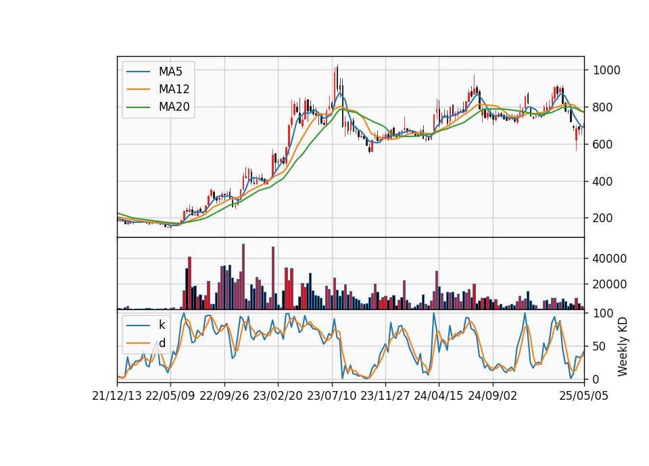Click the date label 25/05/05

click(584, 396)
